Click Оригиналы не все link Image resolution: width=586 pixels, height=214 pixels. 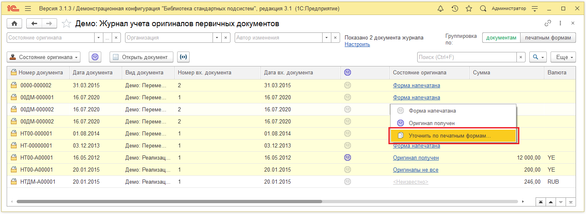416,170
